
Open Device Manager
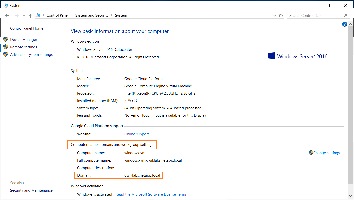click(x=24, y=40)
